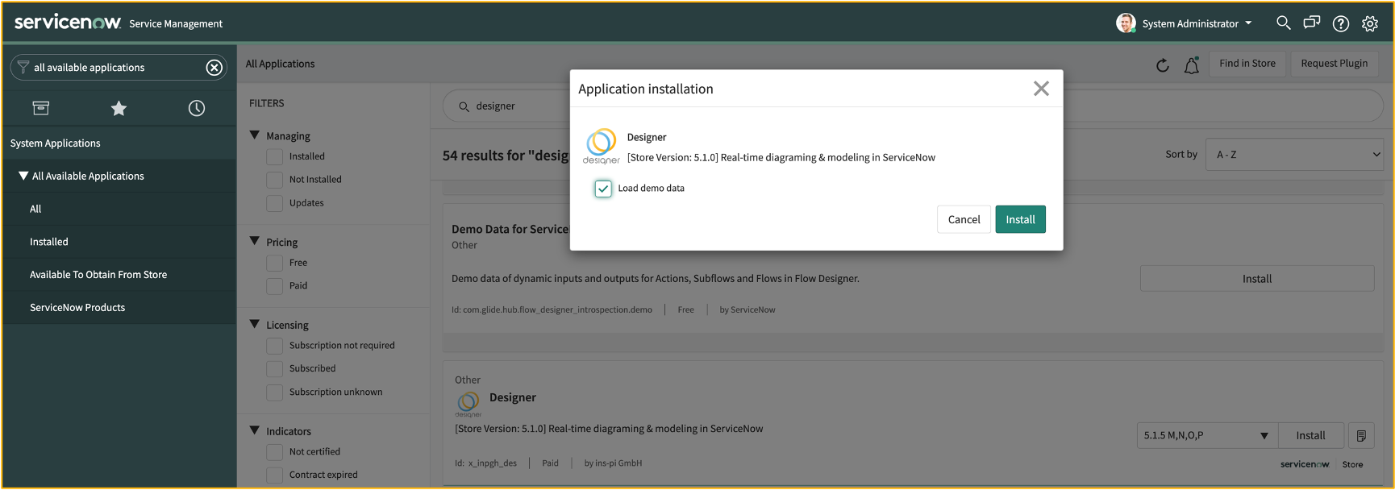Check Subscription unknown checkbox

tap(275, 392)
